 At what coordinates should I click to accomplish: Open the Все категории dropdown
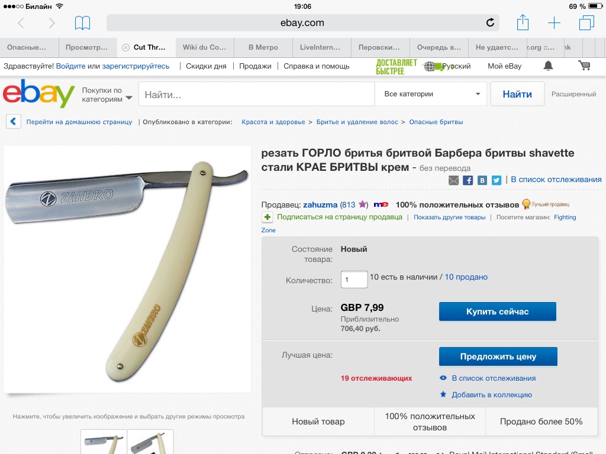pyautogui.click(x=432, y=94)
